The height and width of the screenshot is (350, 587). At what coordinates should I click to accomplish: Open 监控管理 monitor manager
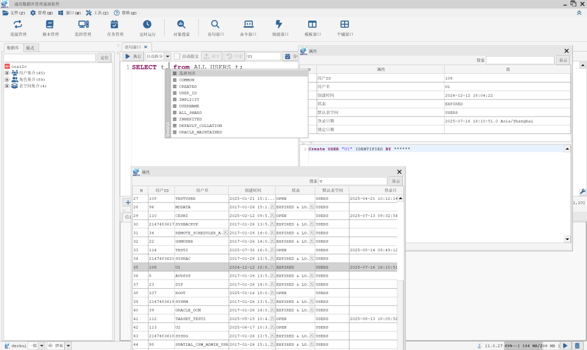pos(83,28)
